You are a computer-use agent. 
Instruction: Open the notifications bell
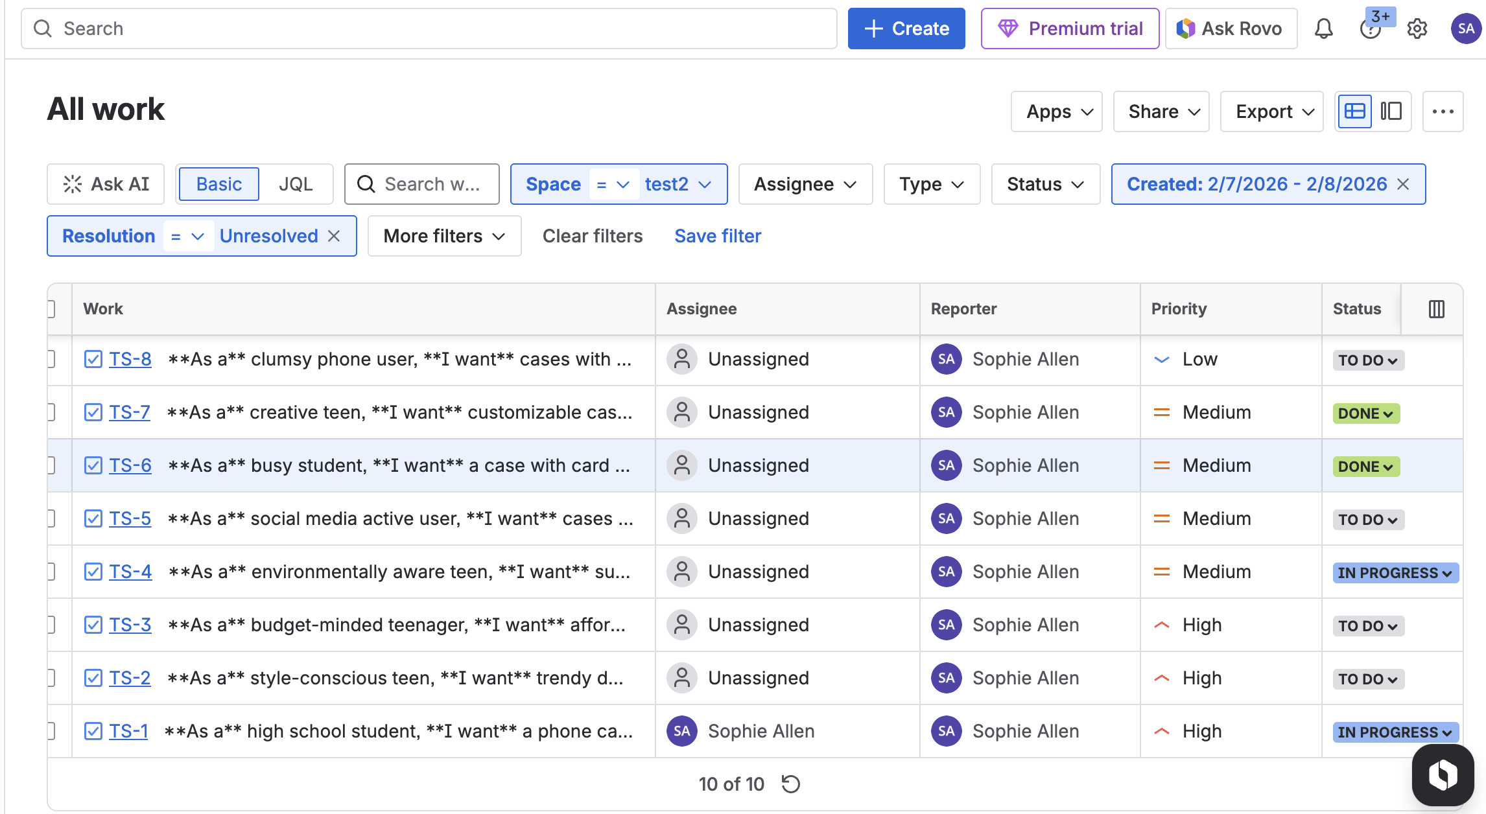click(1323, 29)
